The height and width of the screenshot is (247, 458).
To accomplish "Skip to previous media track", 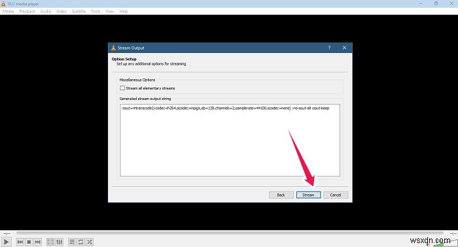I will (x=20, y=242).
